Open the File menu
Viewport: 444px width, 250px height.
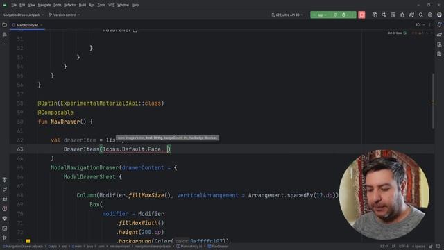tap(14, 5)
